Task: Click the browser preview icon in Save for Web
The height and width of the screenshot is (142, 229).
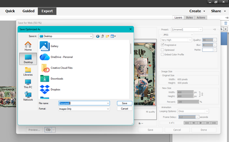Action: (48, 130)
